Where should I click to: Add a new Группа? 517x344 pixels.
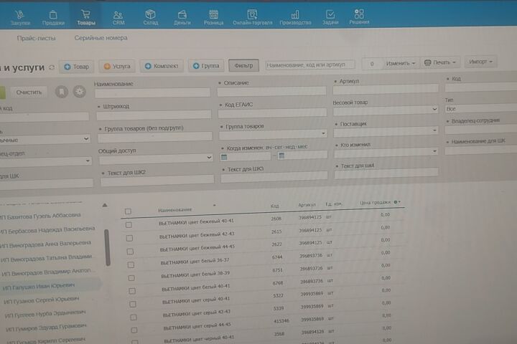tap(206, 65)
